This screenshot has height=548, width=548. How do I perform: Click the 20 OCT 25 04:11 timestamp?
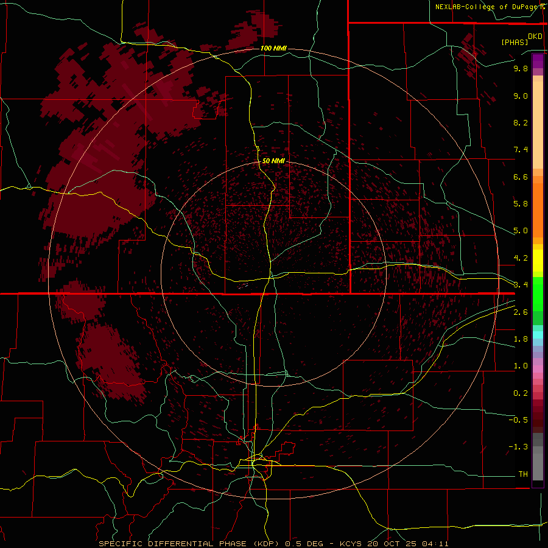(x=408, y=544)
